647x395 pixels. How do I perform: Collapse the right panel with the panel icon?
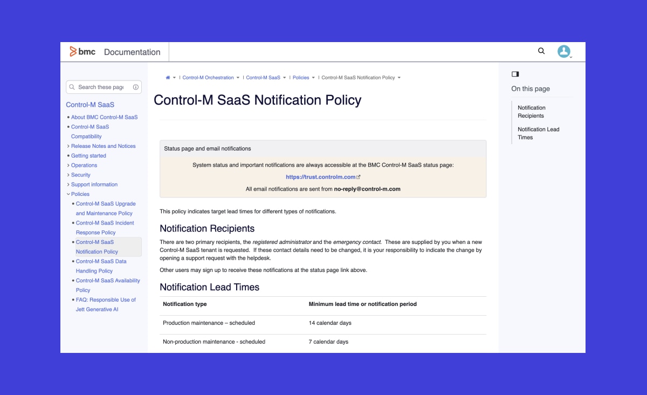515,73
